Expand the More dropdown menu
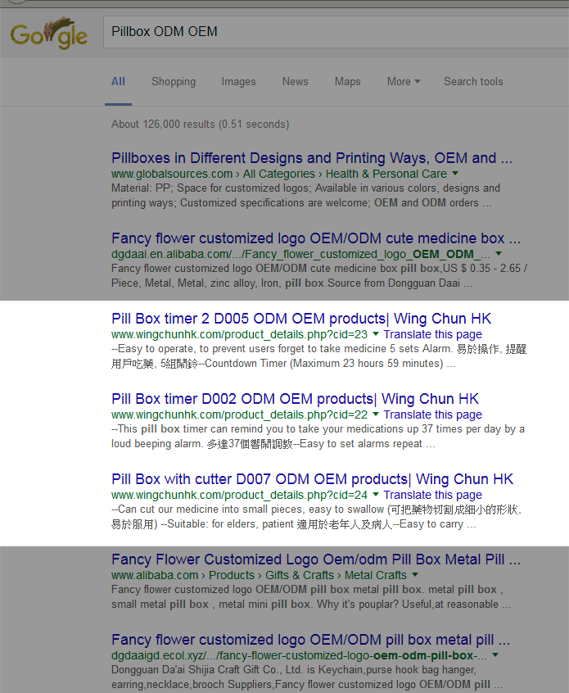569x693 pixels. [x=403, y=82]
